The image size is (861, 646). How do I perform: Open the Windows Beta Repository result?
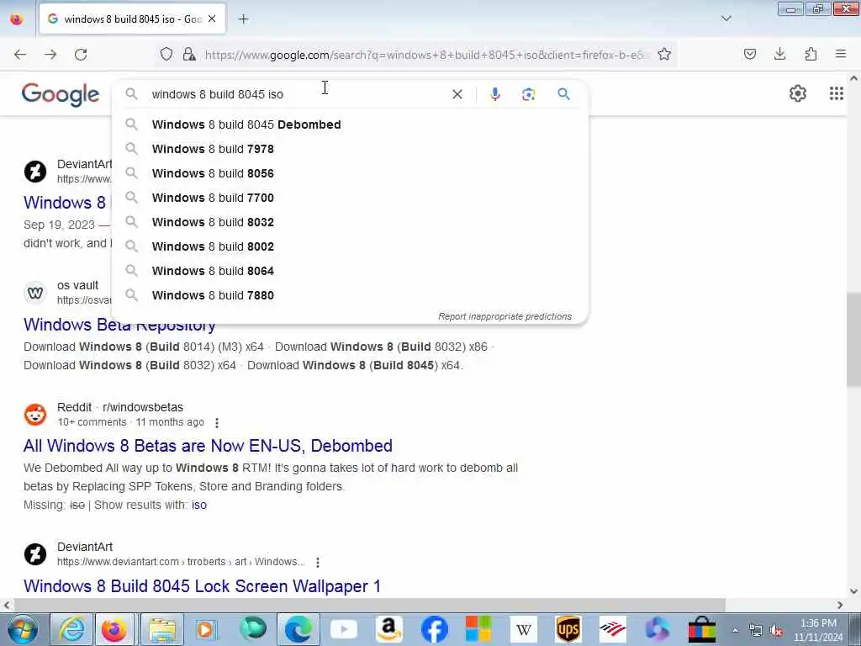(119, 325)
